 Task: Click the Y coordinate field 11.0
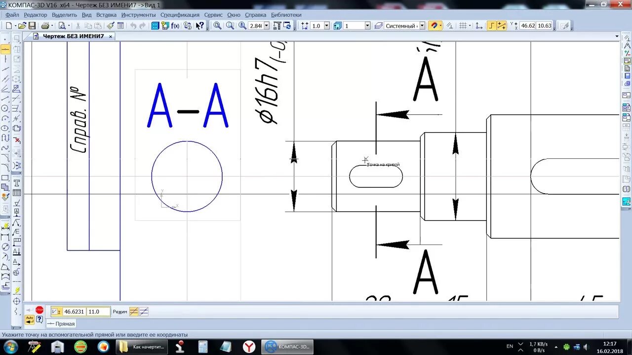point(99,312)
